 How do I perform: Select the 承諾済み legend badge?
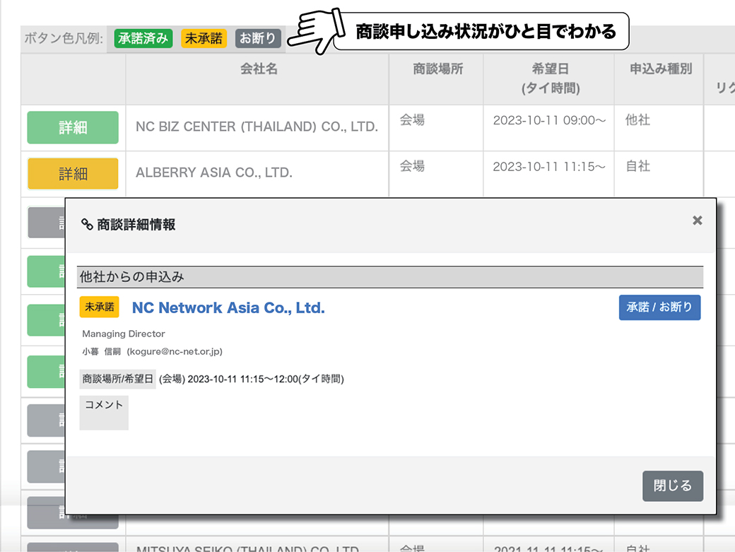point(143,38)
